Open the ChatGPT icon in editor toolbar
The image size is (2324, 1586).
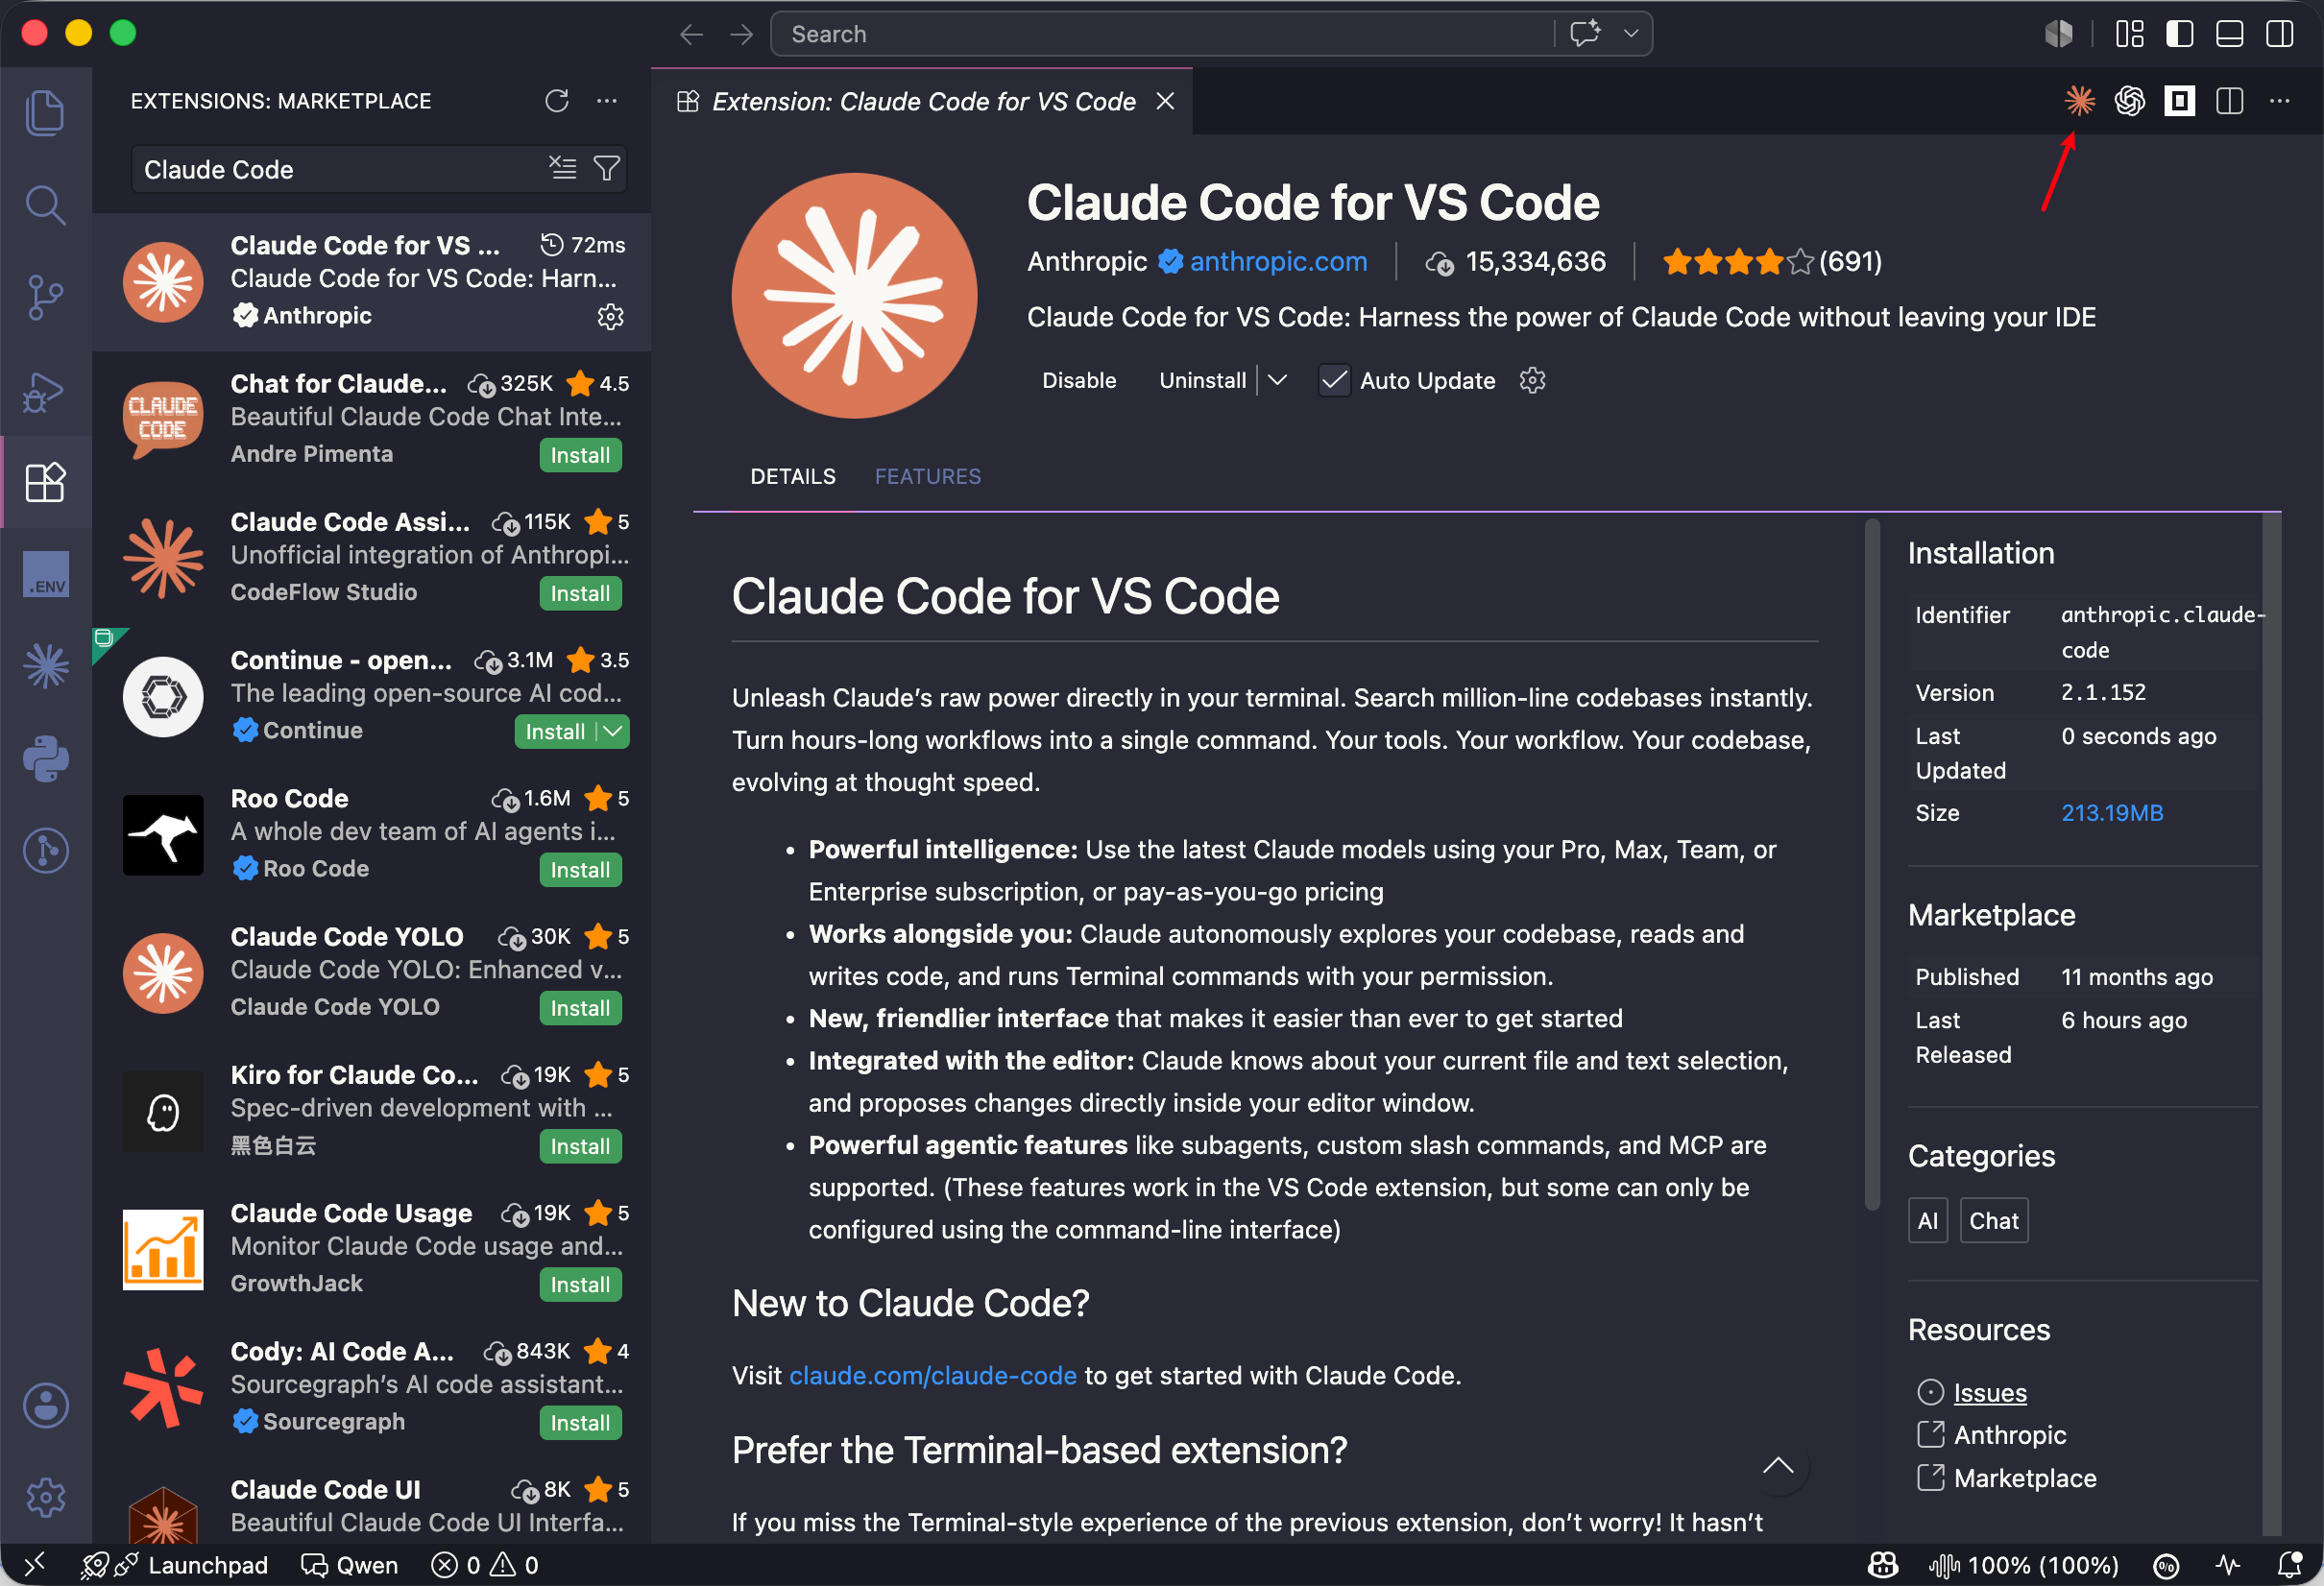[x=2129, y=101]
